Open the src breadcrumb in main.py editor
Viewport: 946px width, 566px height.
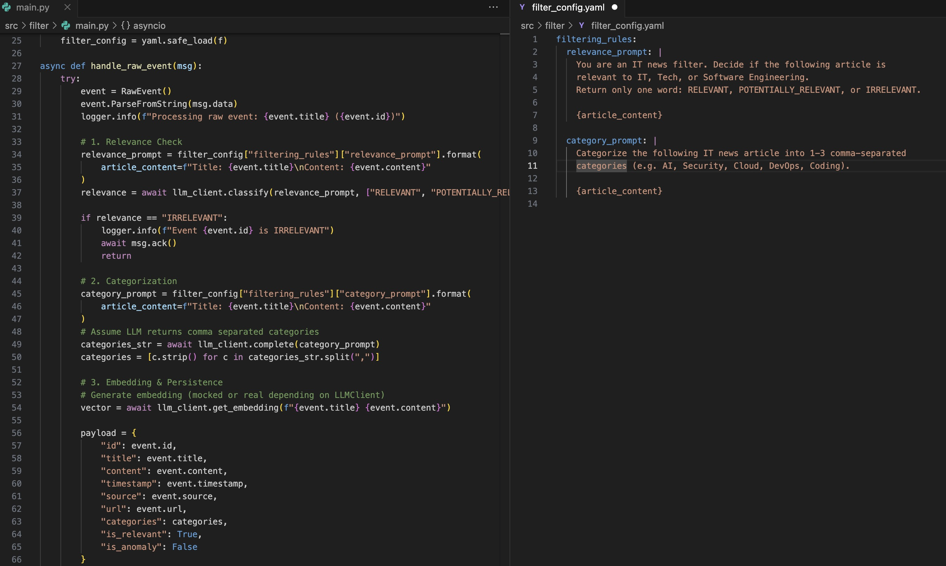(11, 26)
